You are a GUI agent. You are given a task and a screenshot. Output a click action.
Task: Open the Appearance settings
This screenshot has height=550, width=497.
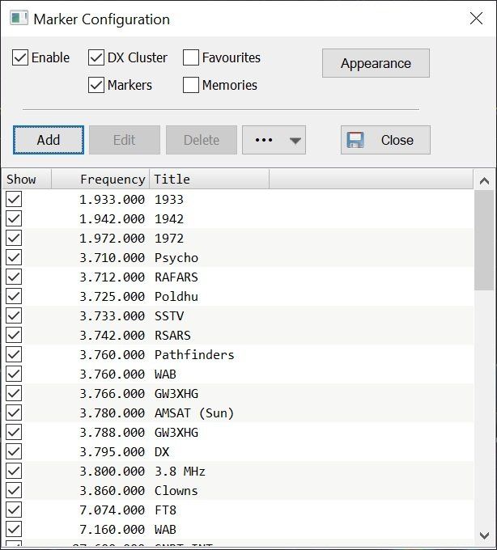[376, 63]
